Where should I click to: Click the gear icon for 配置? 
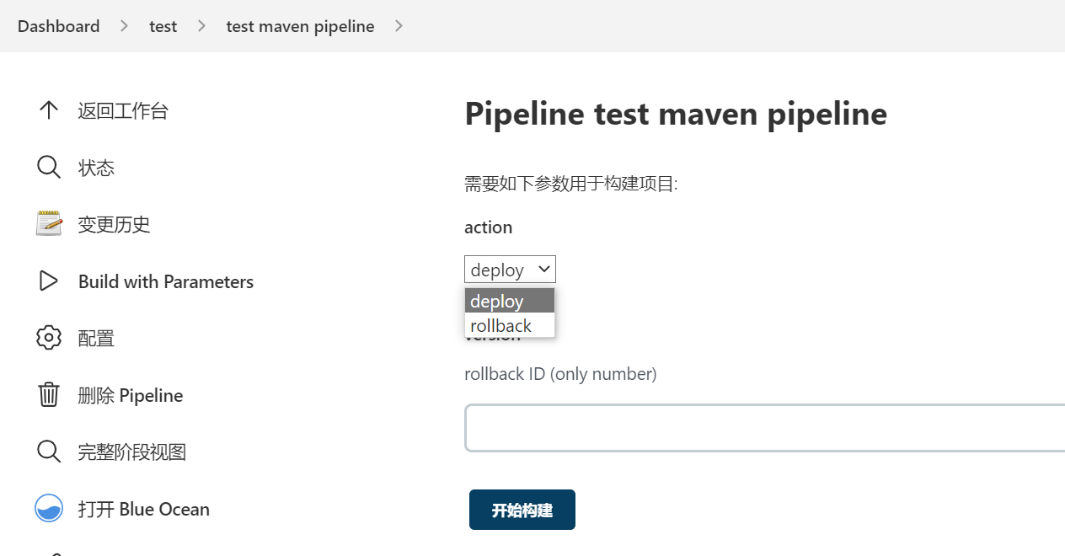pyautogui.click(x=49, y=338)
